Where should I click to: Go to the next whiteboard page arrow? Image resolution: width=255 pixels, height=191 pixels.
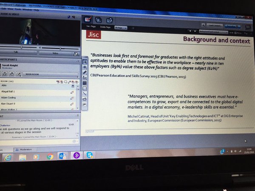click(195, 31)
